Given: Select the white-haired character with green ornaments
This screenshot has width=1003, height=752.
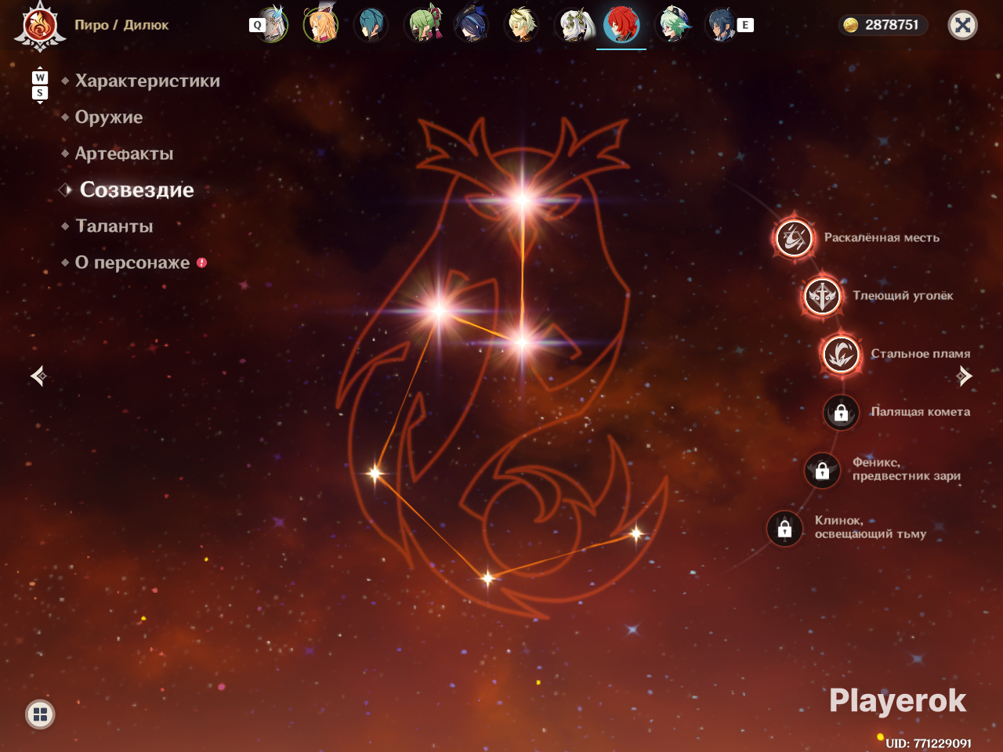Looking at the screenshot, I should pyautogui.click(x=576, y=24).
